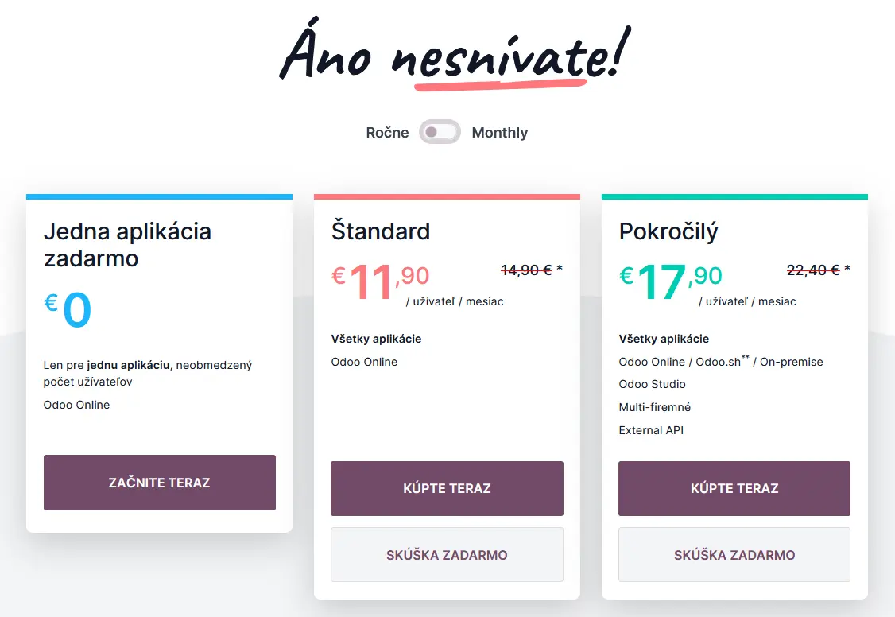
Task: Click the Štandard plan title
Action: [381, 231]
